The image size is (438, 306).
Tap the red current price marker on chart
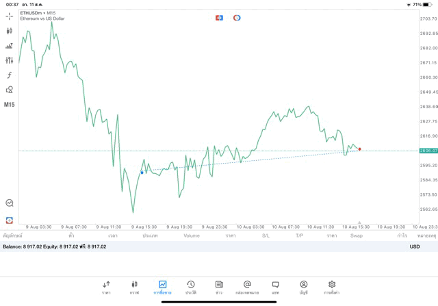pyautogui.click(x=359, y=149)
